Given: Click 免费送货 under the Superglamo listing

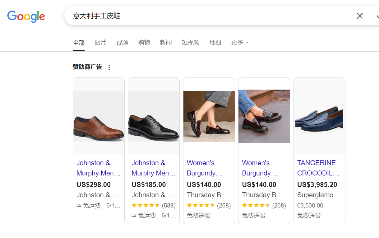Looking at the screenshot, I should click(x=309, y=215).
